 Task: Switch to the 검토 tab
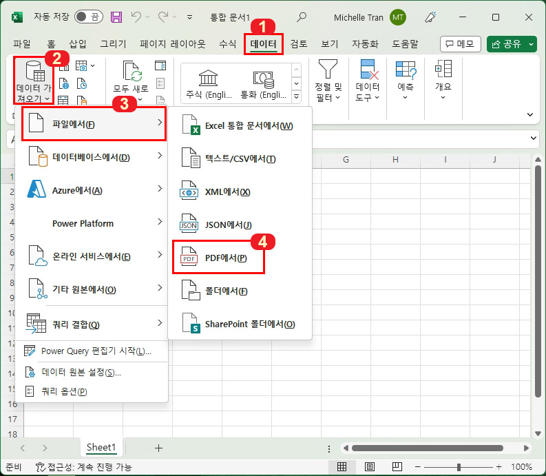coord(299,44)
